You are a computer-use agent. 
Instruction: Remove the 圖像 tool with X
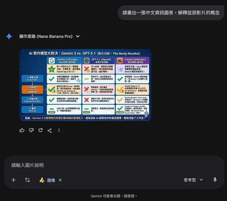click(60, 180)
